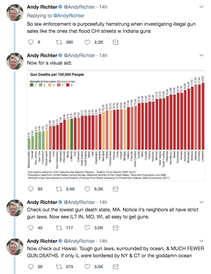Expand options for the visual aid tweet
Viewport: 211px width, 274px height.
(x=201, y=55)
